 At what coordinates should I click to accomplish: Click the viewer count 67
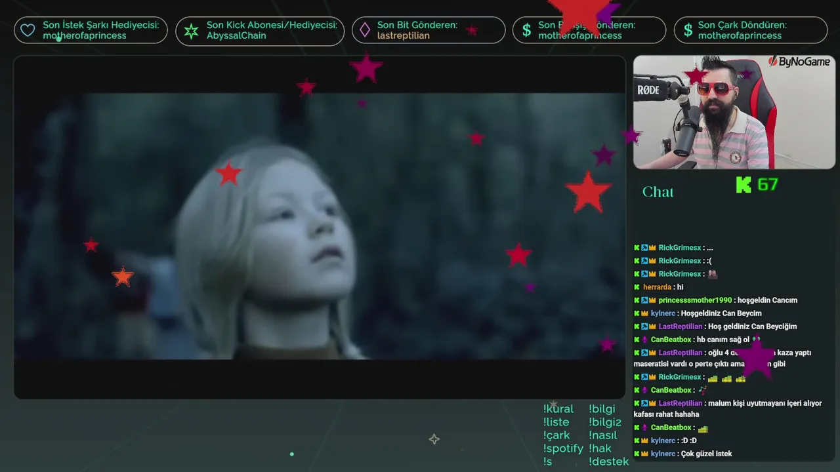pyautogui.click(x=767, y=185)
